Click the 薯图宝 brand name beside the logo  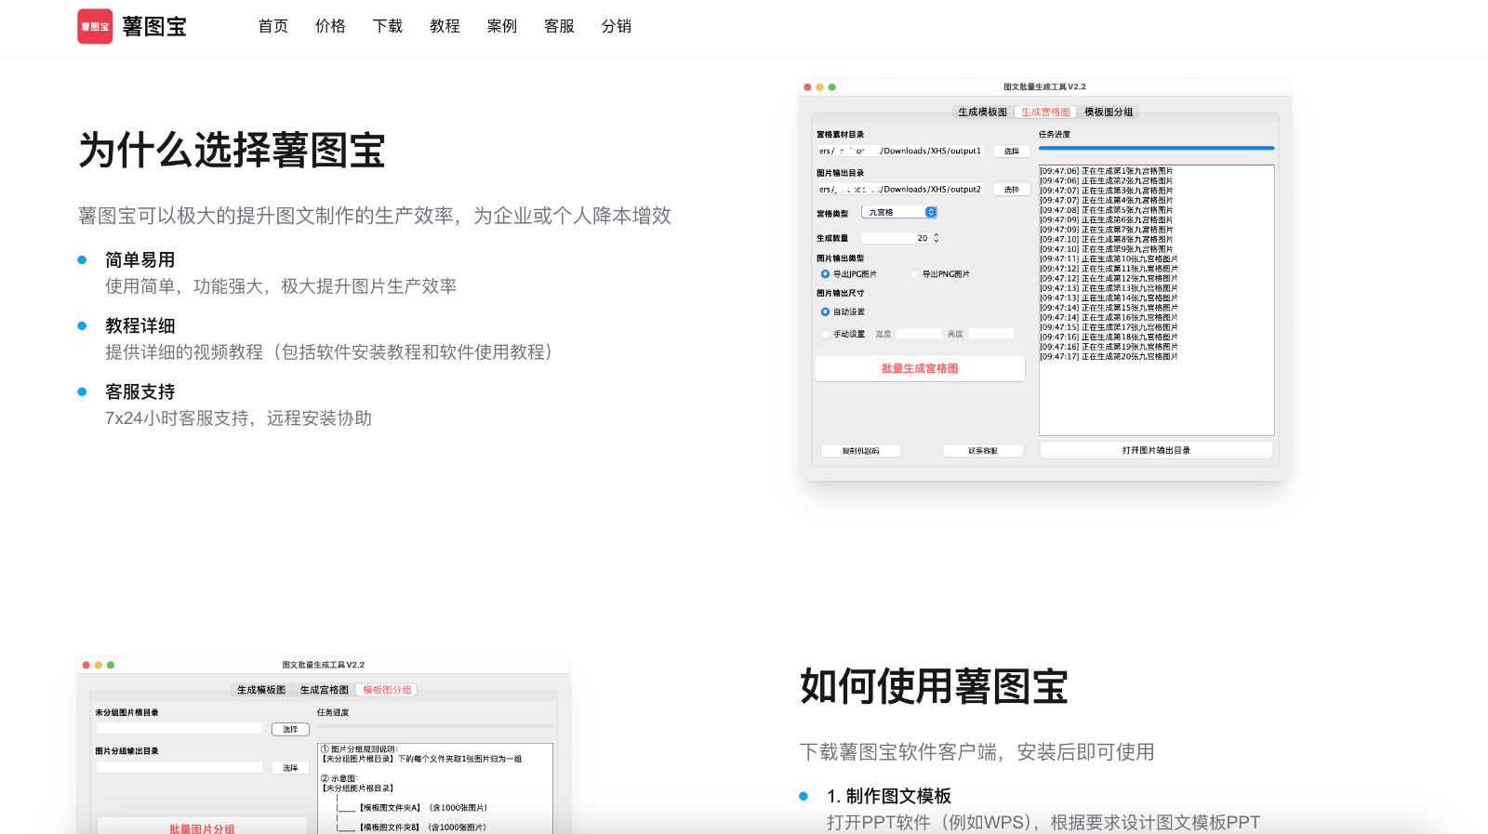point(154,27)
